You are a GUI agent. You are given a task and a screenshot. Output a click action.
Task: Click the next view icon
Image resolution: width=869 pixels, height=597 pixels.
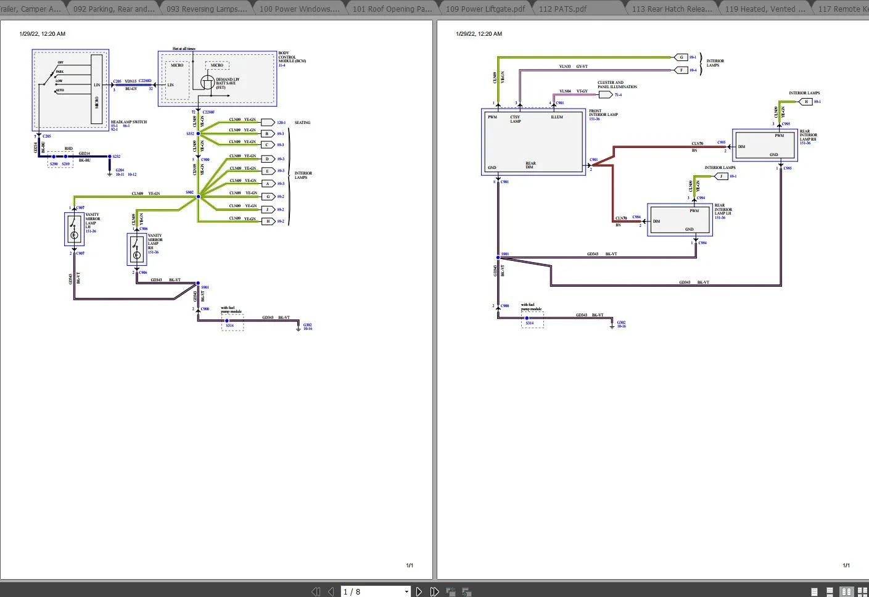466,591
